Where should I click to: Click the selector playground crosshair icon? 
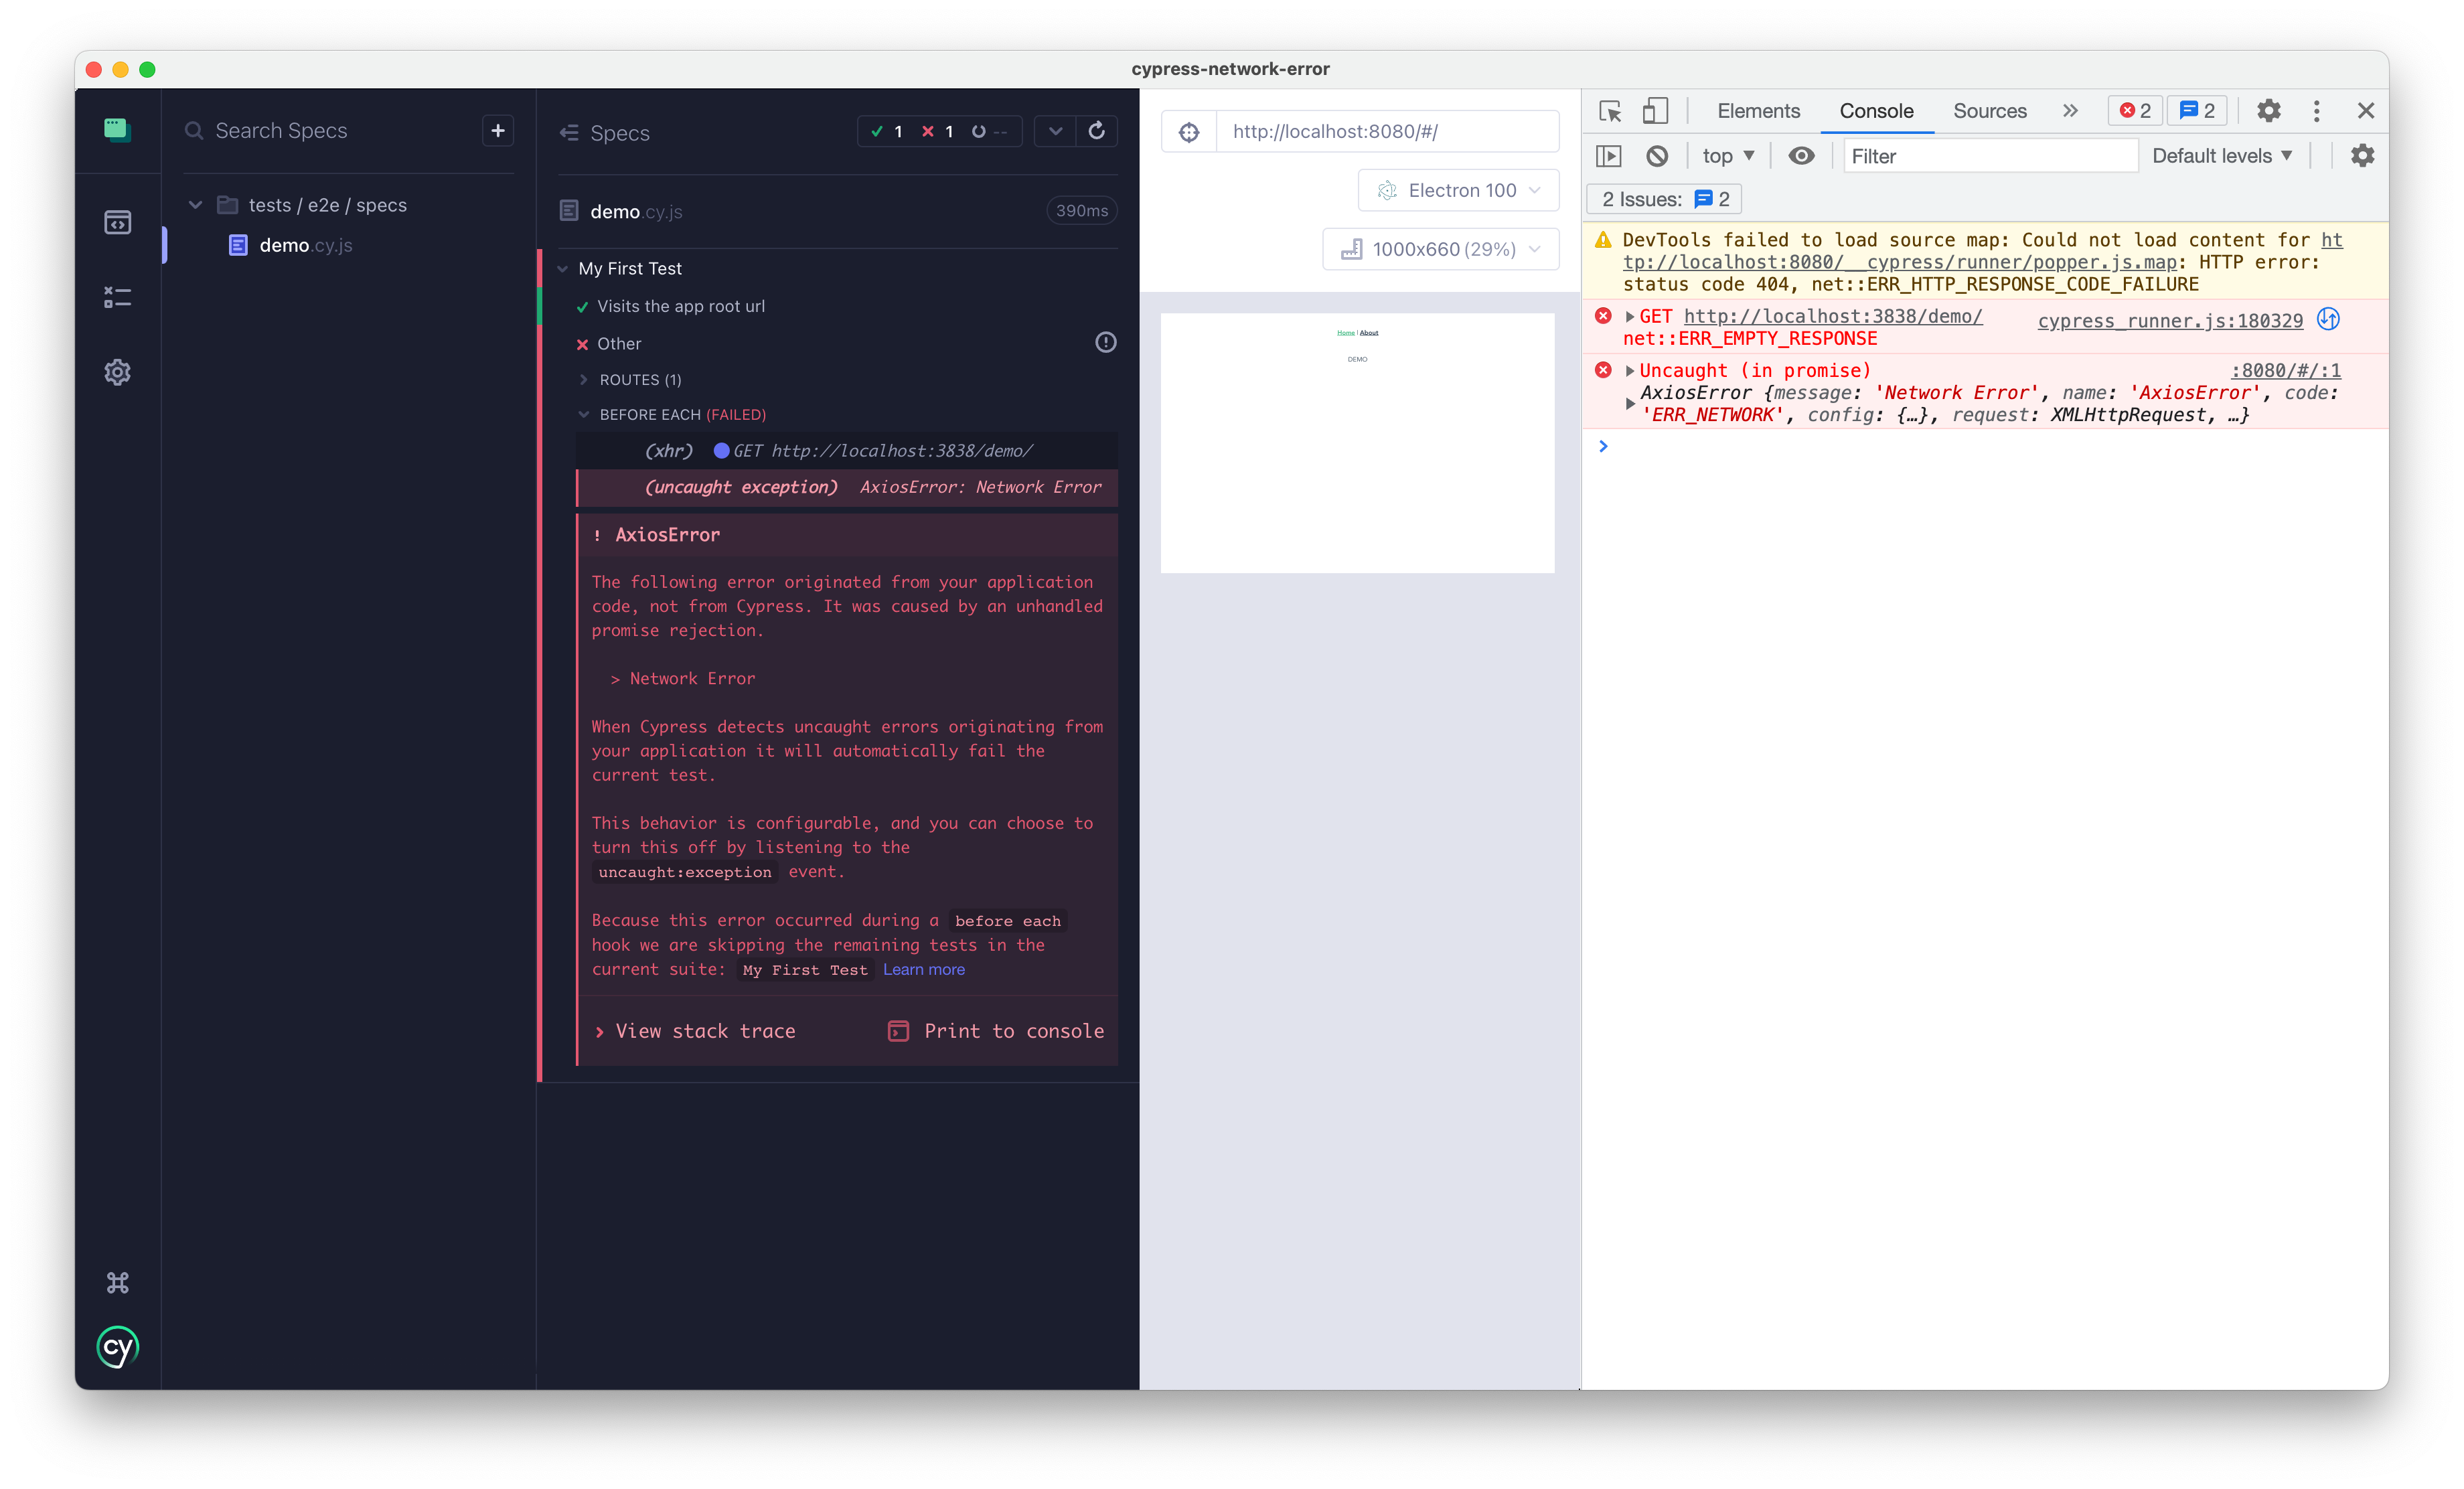point(1188,132)
